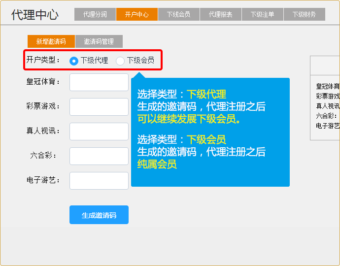Select the 新增邀请码 sub-tab
Image resolution: width=340 pixels, height=266 pixels.
51,41
